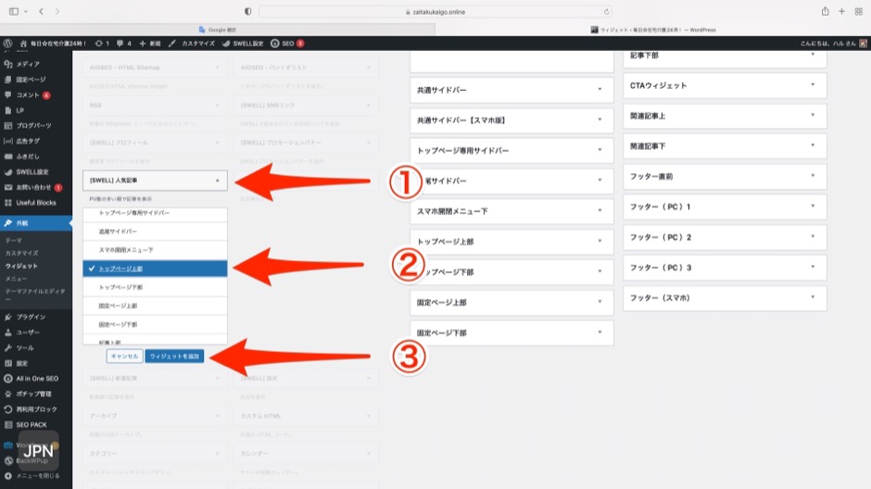Open the カスタマイズ item in admin bar
Screen dimensions: 871x489
pyautogui.click(x=196, y=44)
